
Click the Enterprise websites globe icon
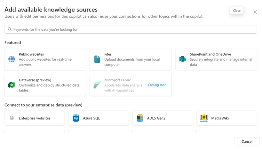point(12,118)
